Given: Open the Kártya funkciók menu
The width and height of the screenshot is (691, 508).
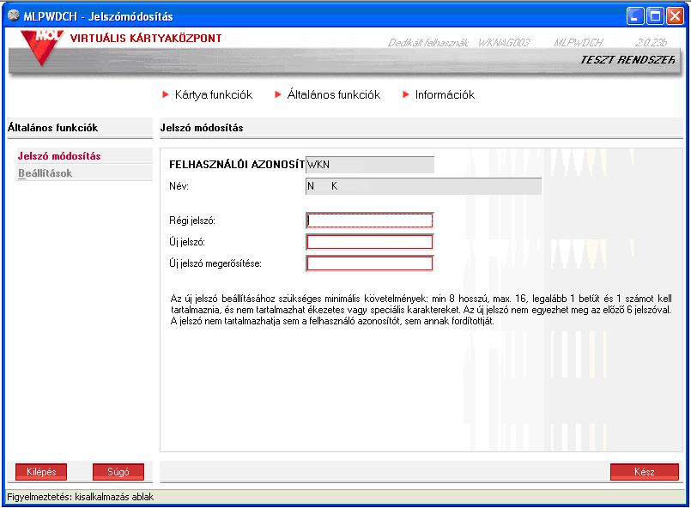Looking at the screenshot, I should 213,94.
